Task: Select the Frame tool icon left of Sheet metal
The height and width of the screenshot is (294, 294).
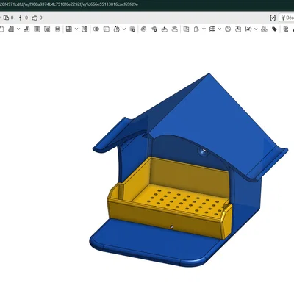Action: 196,29
